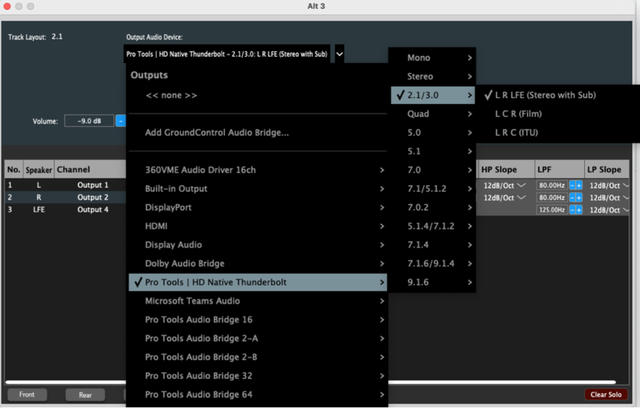Expand the 5.1 format submenu
640x408 pixels.
[433, 152]
